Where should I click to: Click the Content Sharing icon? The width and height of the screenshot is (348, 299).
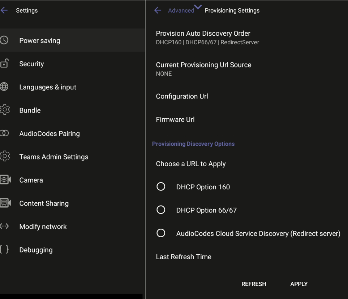pos(5,203)
